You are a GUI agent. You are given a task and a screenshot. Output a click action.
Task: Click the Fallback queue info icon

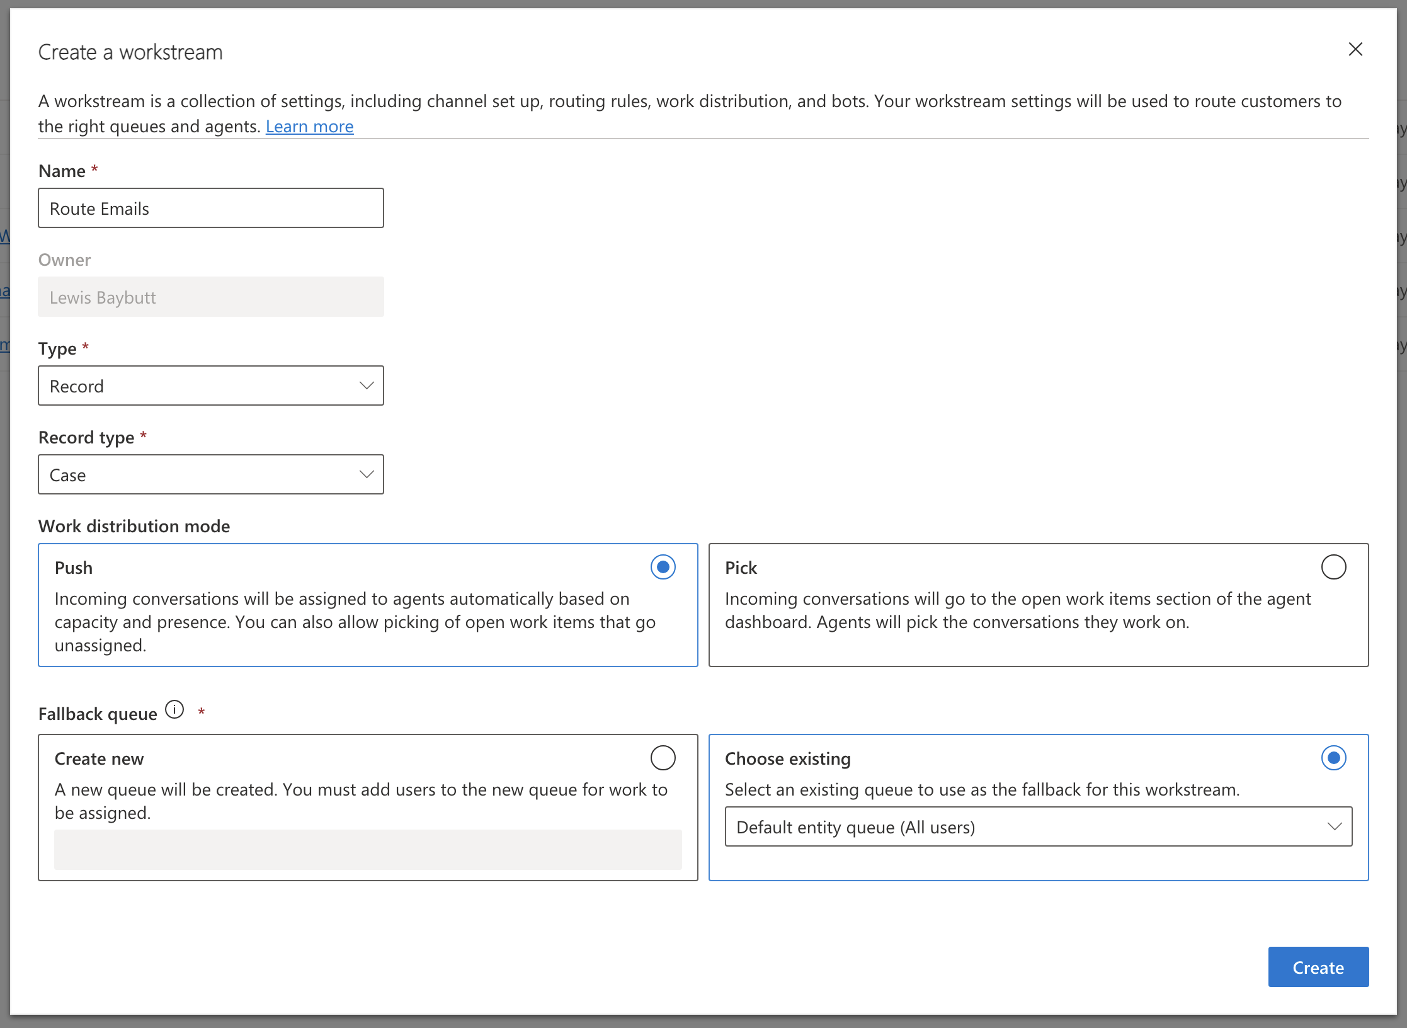[174, 710]
